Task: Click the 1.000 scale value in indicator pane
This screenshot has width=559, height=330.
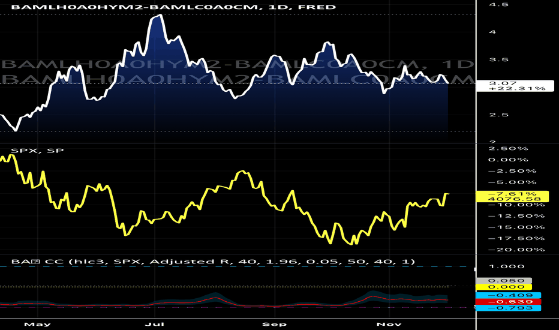Action: point(507,266)
